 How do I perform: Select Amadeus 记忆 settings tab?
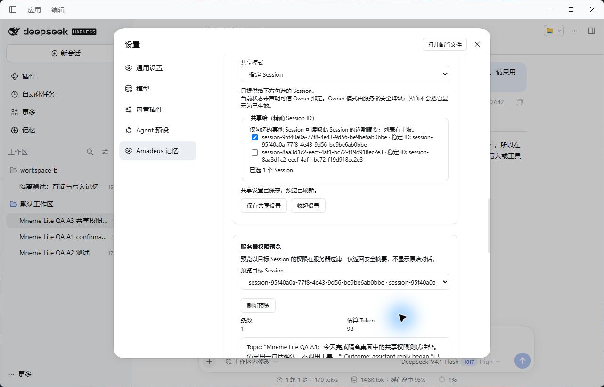click(158, 151)
